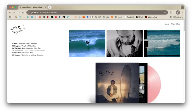Image resolution: width=192 pixels, height=112 pixels.
Task: Open the Chrome three-dot menu
Action: pos(182,12)
